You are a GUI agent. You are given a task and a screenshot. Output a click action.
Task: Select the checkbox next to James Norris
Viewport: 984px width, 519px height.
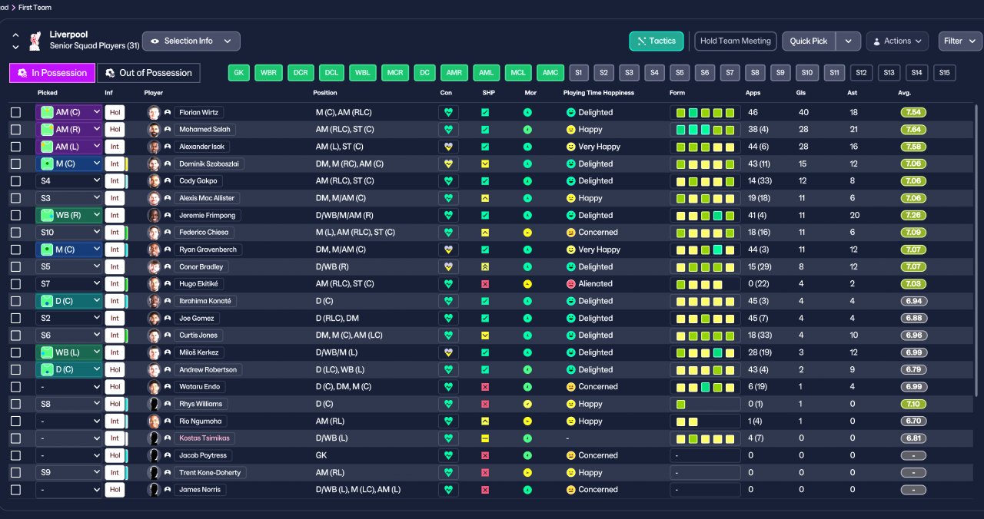point(16,490)
